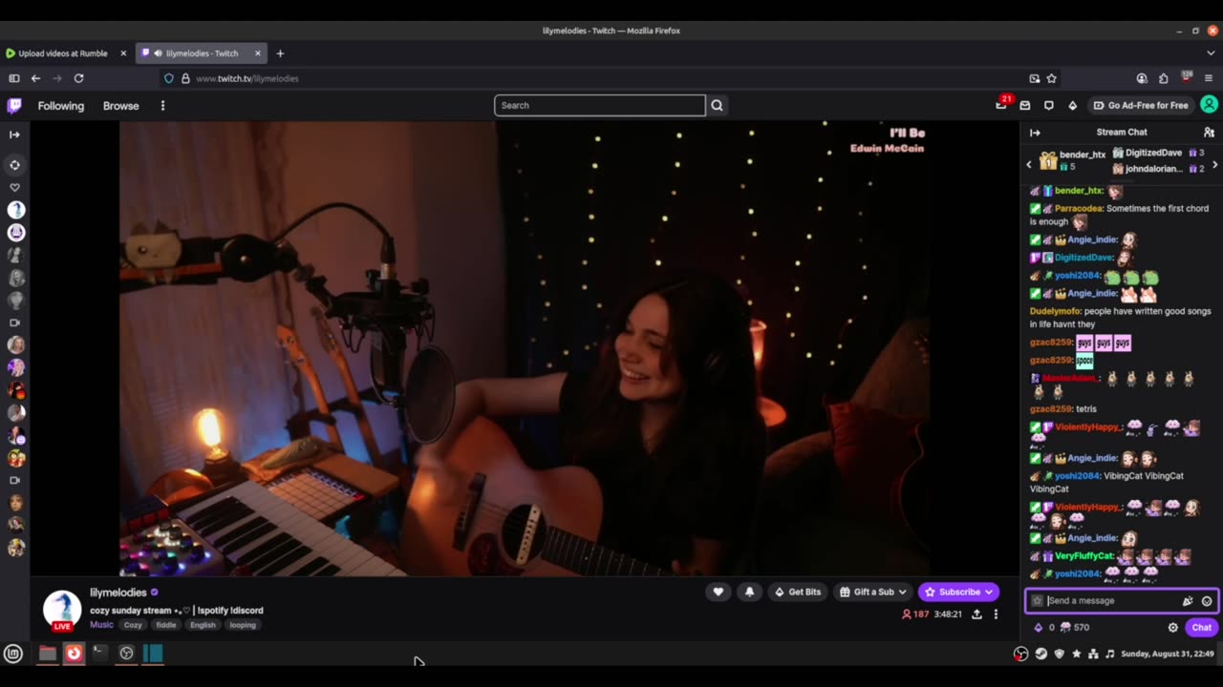Click the Get Bits diamond icon in top nav
This screenshot has width=1223, height=687.
tap(1072, 106)
